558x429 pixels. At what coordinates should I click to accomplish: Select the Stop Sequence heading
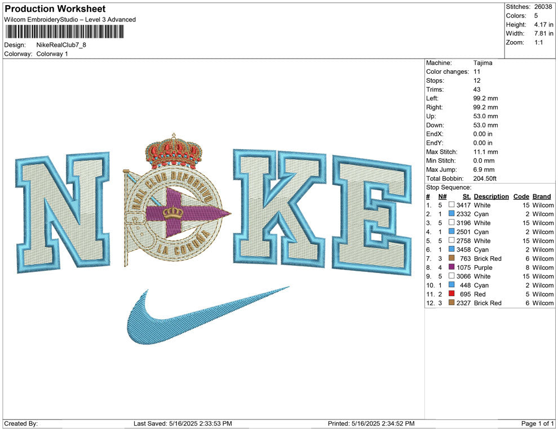[x=449, y=187]
